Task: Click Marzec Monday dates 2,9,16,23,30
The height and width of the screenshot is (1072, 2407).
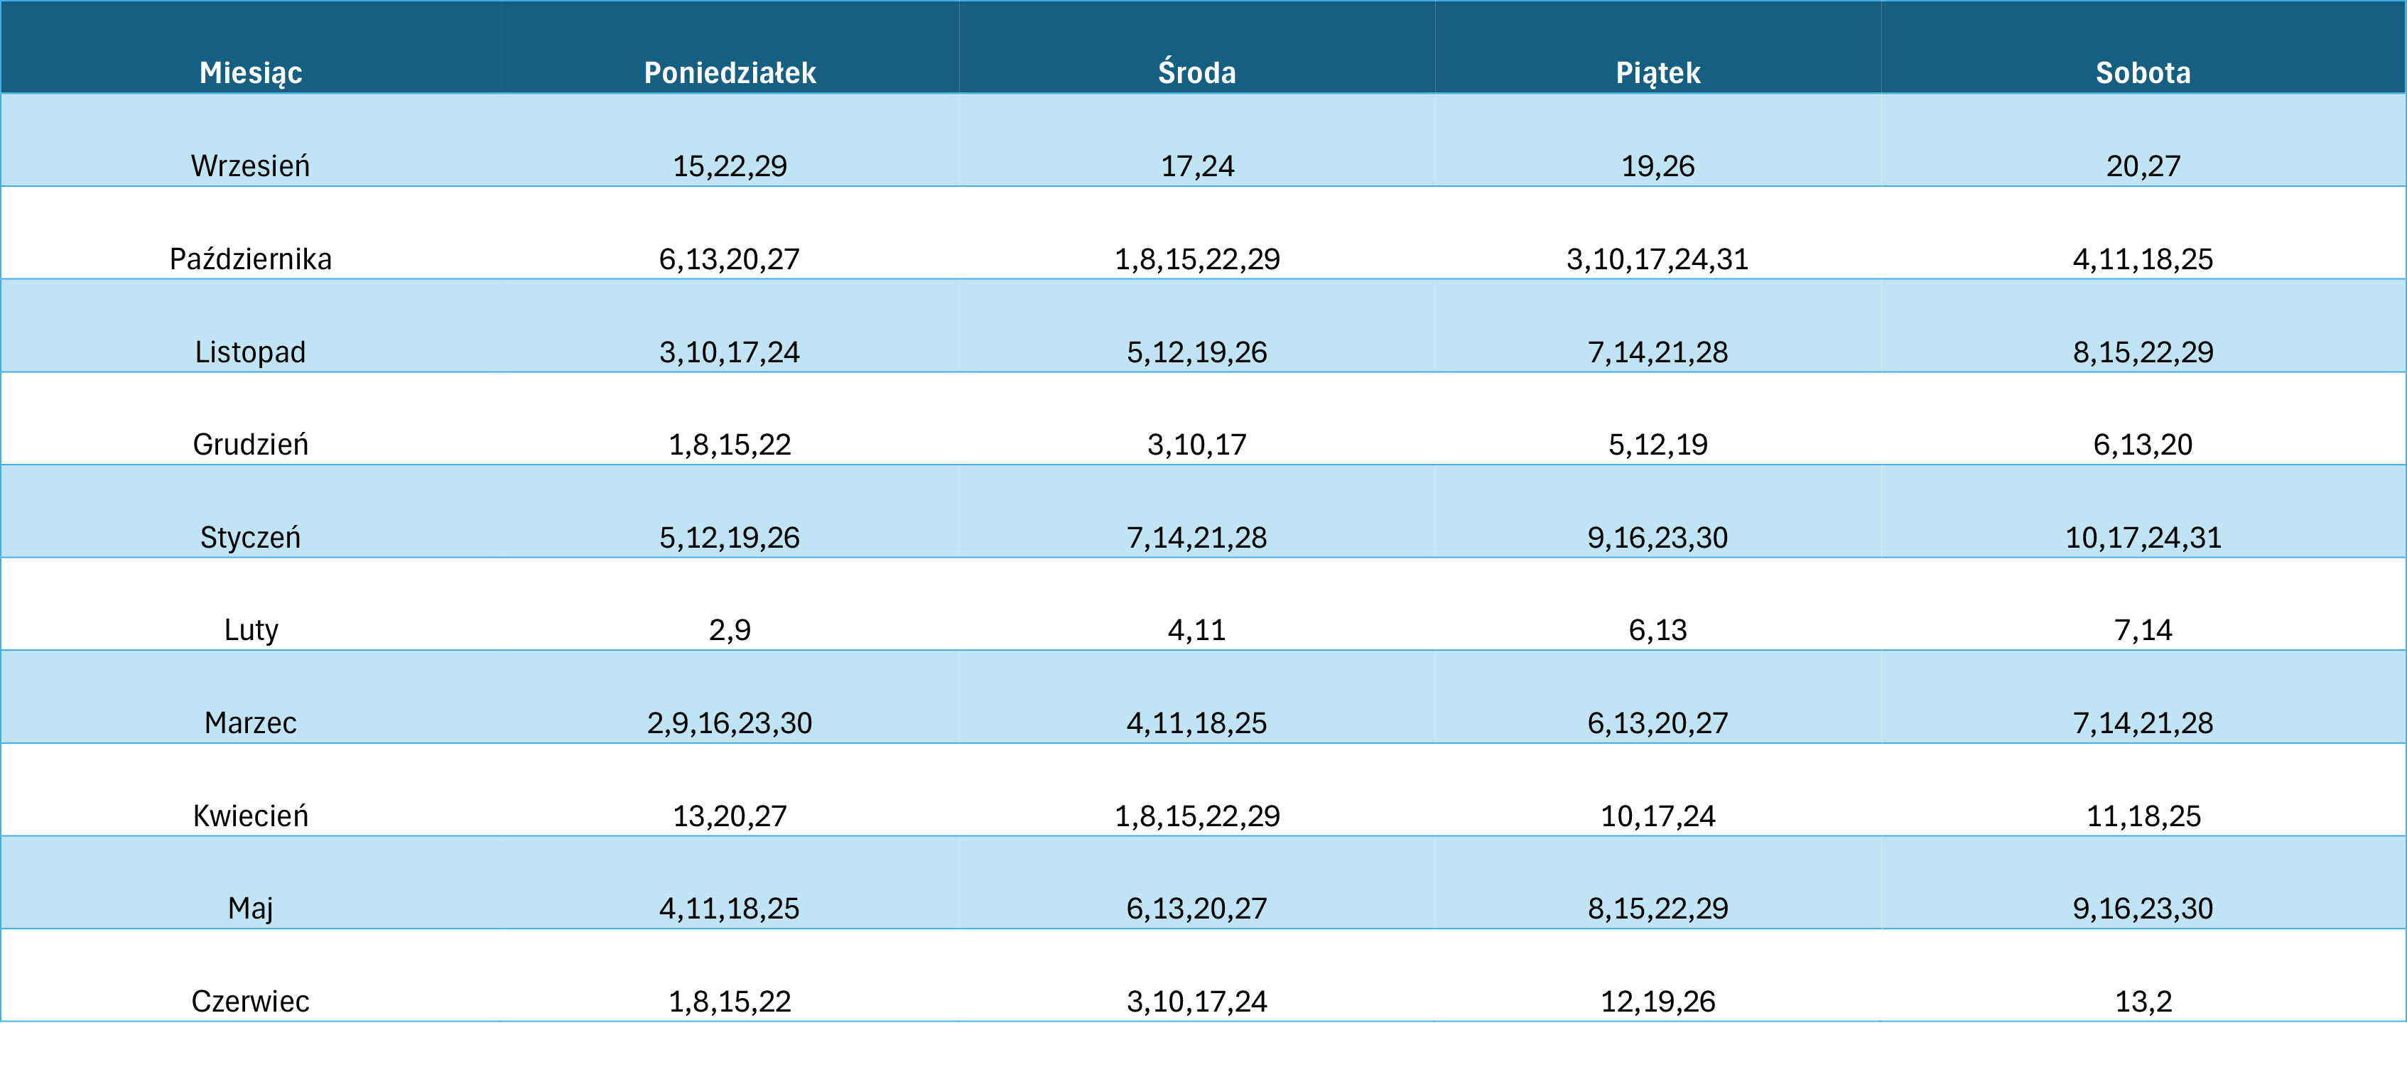Action: pyautogui.click(x=730, y=722)
